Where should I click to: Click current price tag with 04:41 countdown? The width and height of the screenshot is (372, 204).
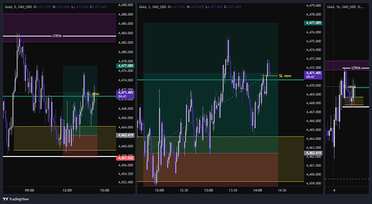tap(125, 94)
